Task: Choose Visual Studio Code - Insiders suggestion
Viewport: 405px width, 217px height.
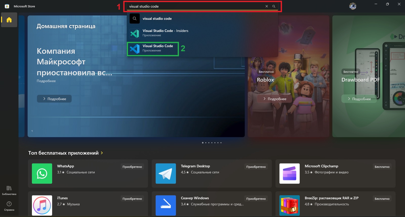Action: (202, 33)
